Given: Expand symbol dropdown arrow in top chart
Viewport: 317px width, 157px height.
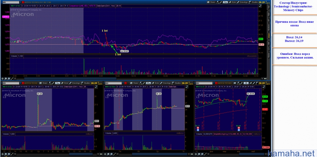Looking at the screenshot, I should pyautogui.click(x=20, y=2).
